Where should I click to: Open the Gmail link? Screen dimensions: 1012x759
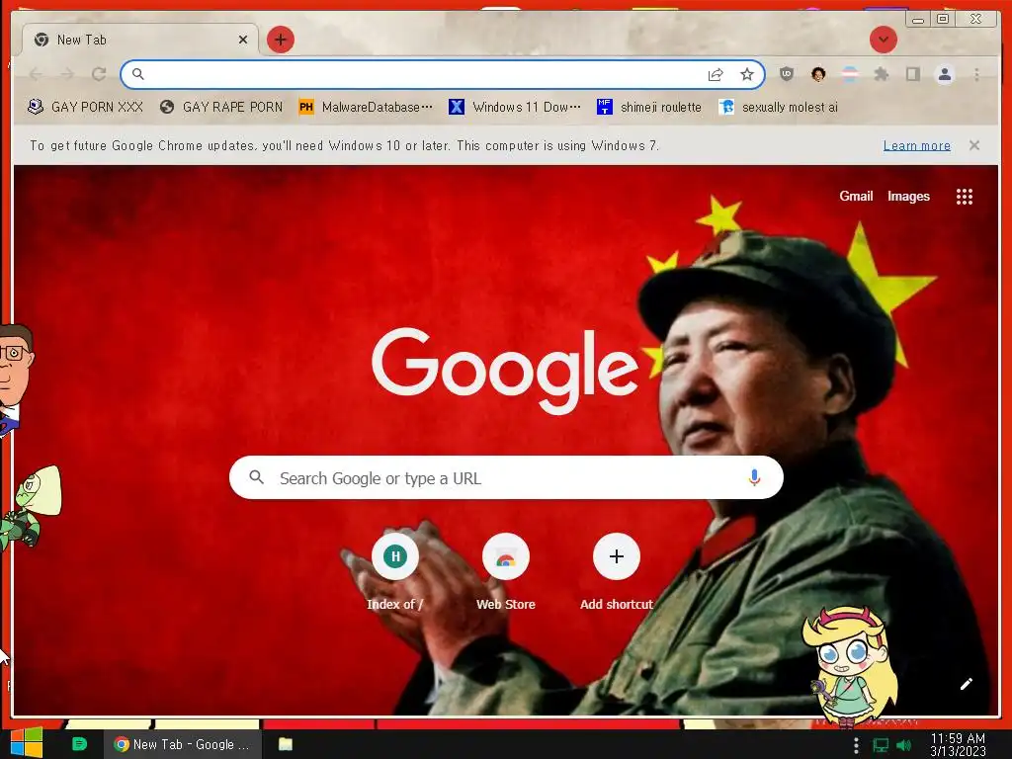(856, 197)
